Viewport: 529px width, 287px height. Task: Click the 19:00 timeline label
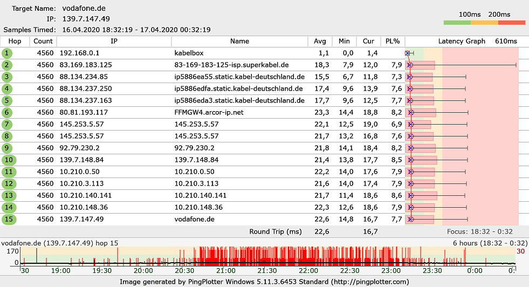pos(61,270)
